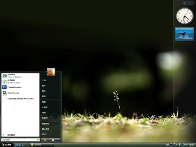This screenshot has height=147, width=196.
Task: Show hidden tray icons arrow
Action: [177, 145]
